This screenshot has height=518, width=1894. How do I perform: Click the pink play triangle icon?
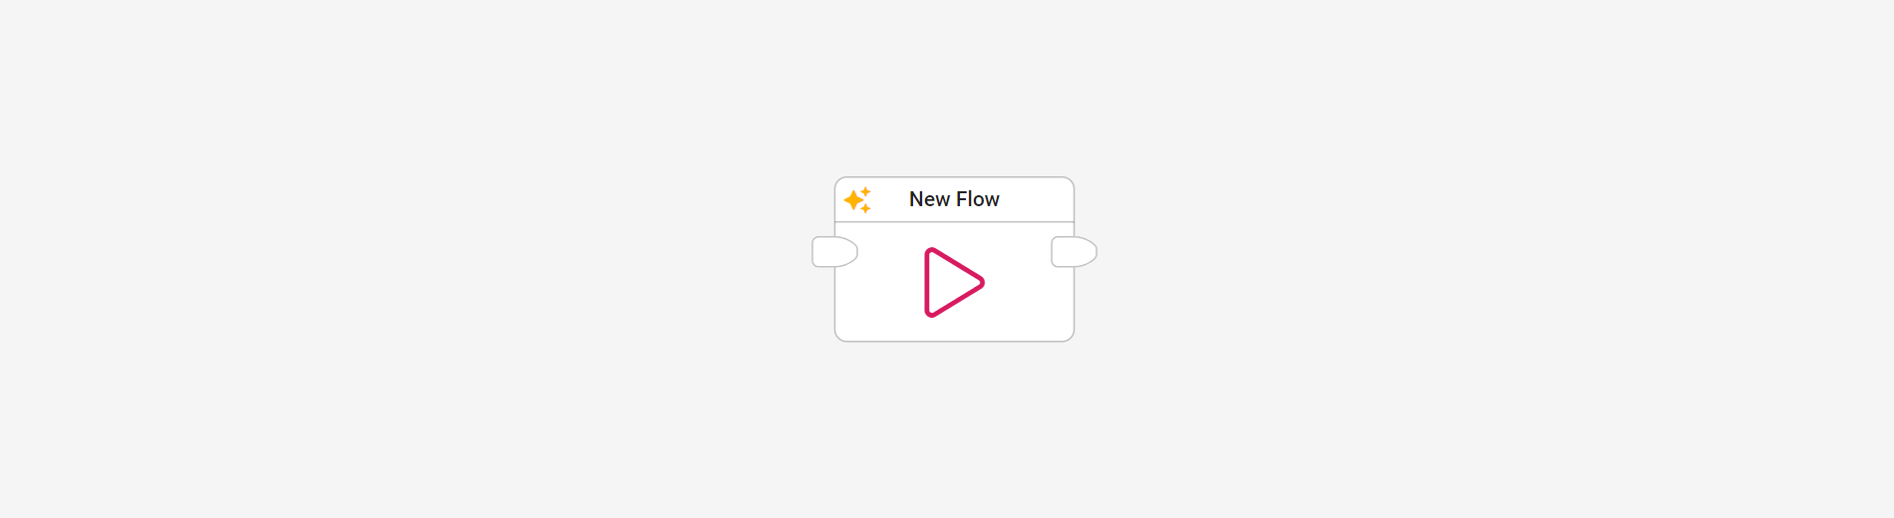coord(954,283)
